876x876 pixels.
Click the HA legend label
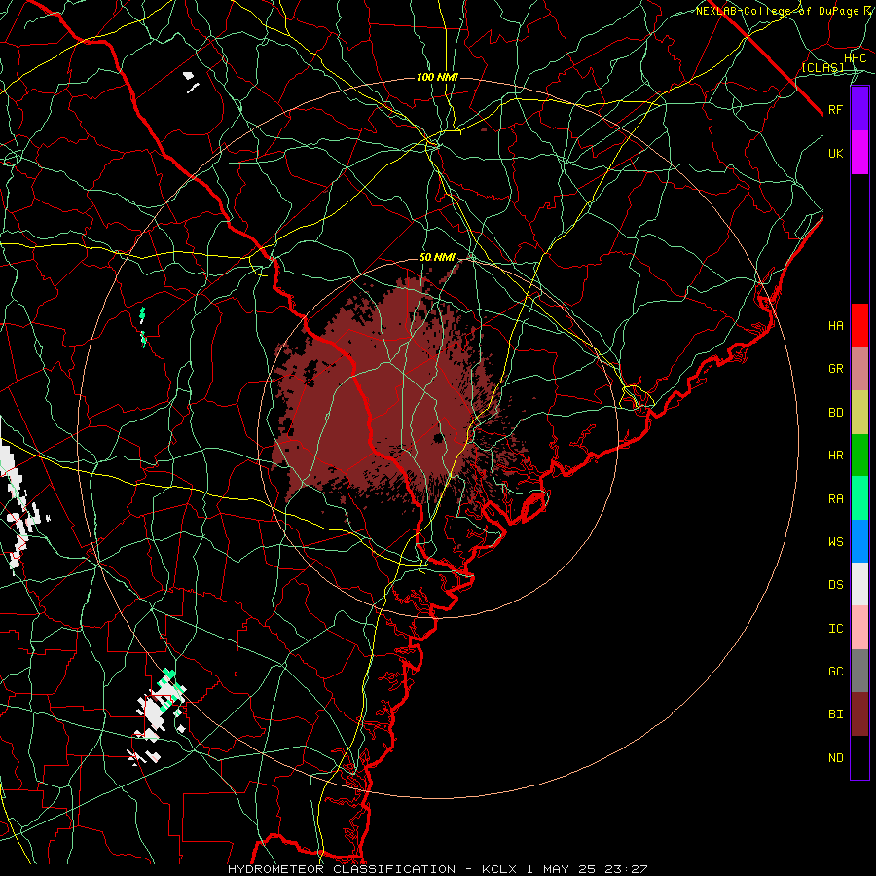(835, 326)
